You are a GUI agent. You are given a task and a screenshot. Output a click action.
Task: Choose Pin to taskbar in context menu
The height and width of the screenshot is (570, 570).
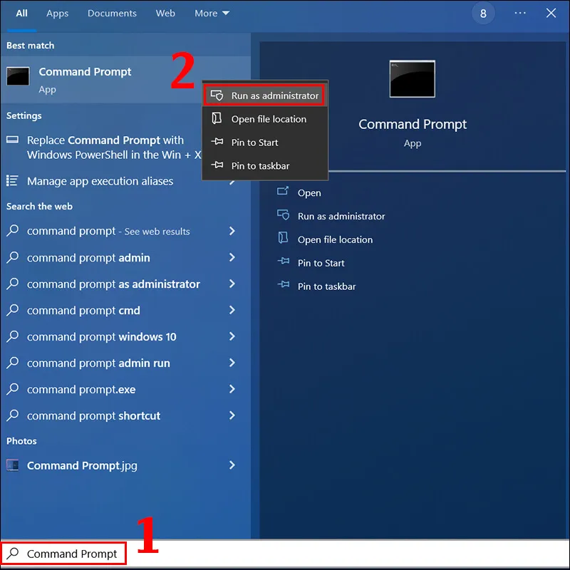click(265, 166)
